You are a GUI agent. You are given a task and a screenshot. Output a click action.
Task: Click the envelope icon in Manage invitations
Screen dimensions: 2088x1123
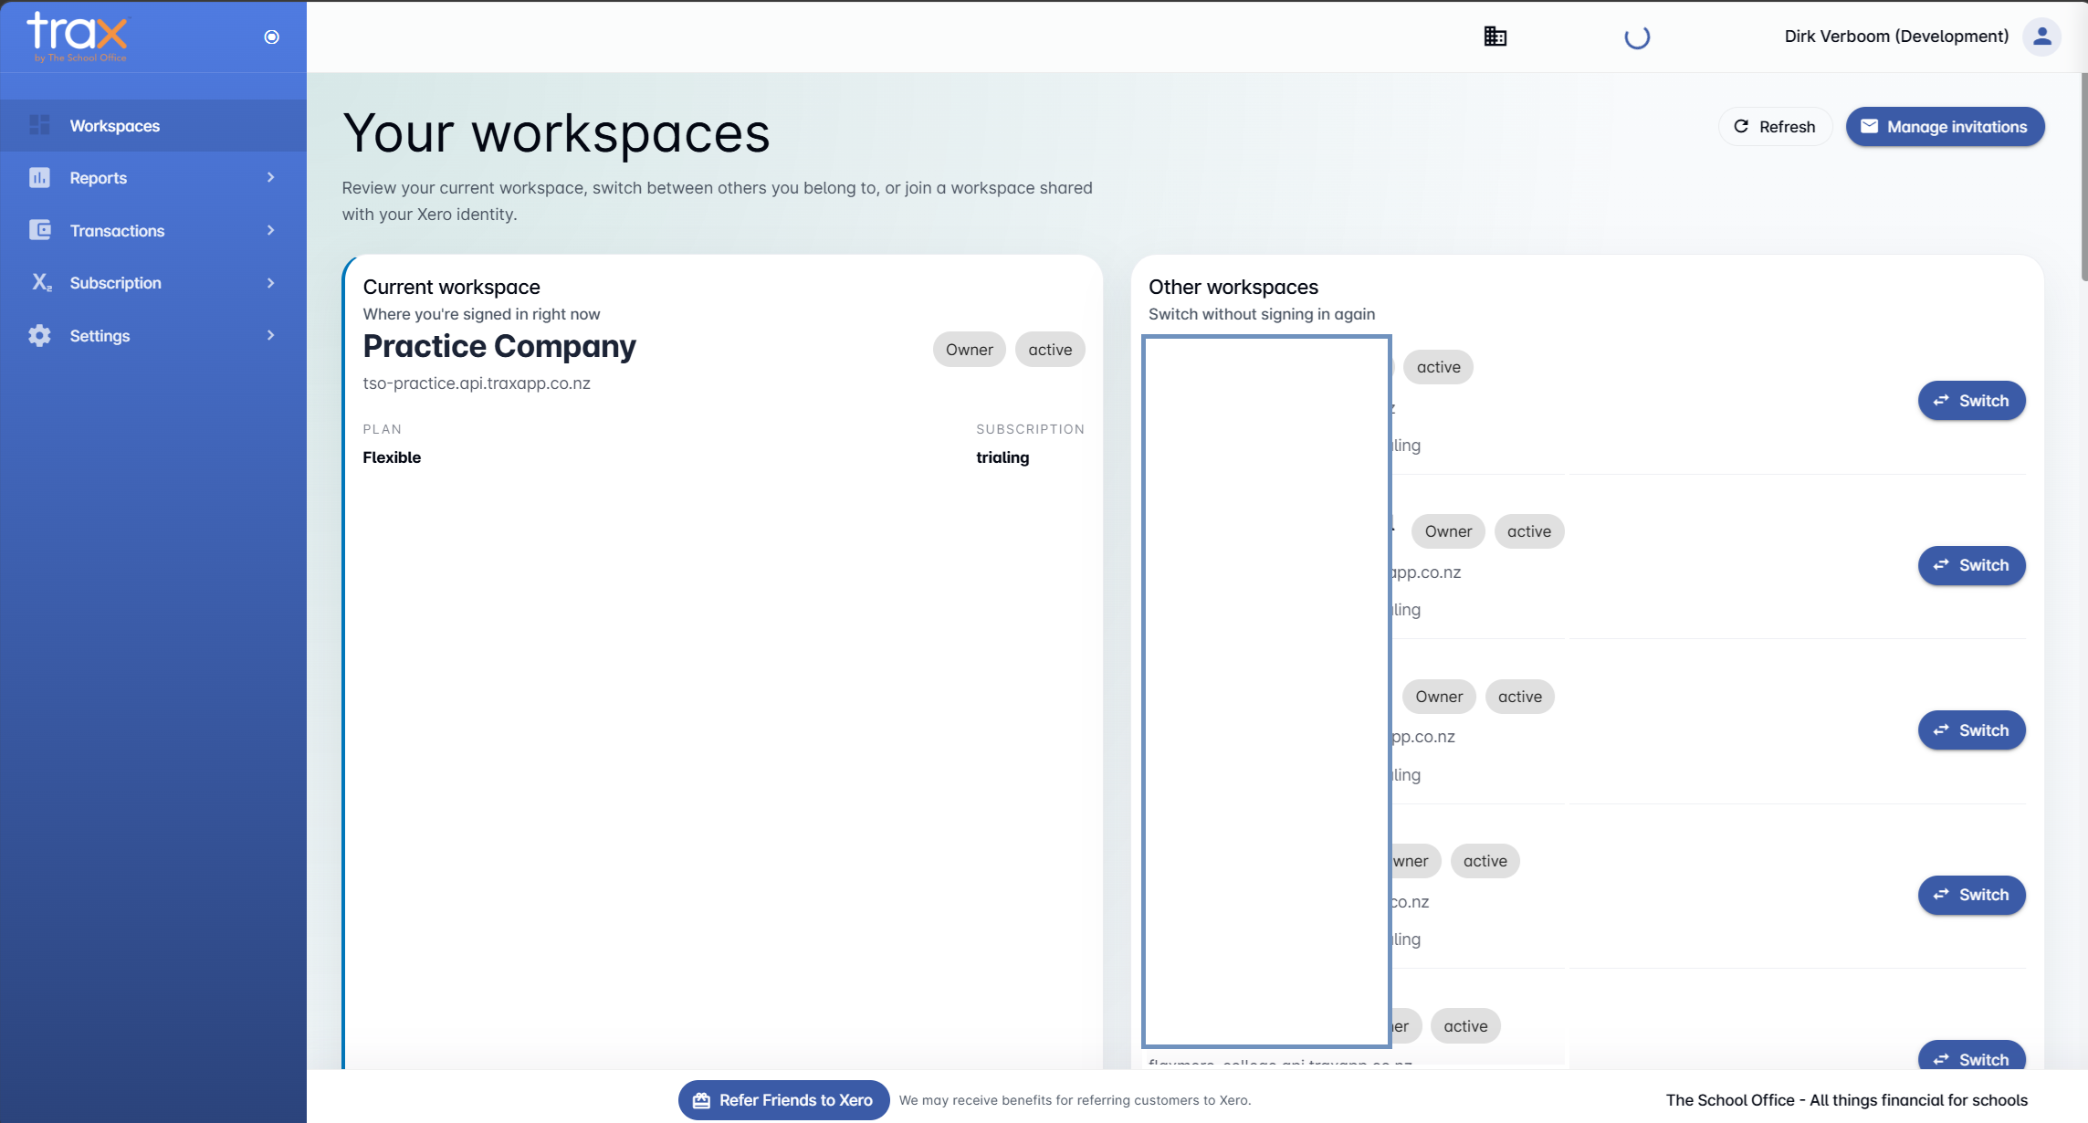click(x=1869, y=126)
